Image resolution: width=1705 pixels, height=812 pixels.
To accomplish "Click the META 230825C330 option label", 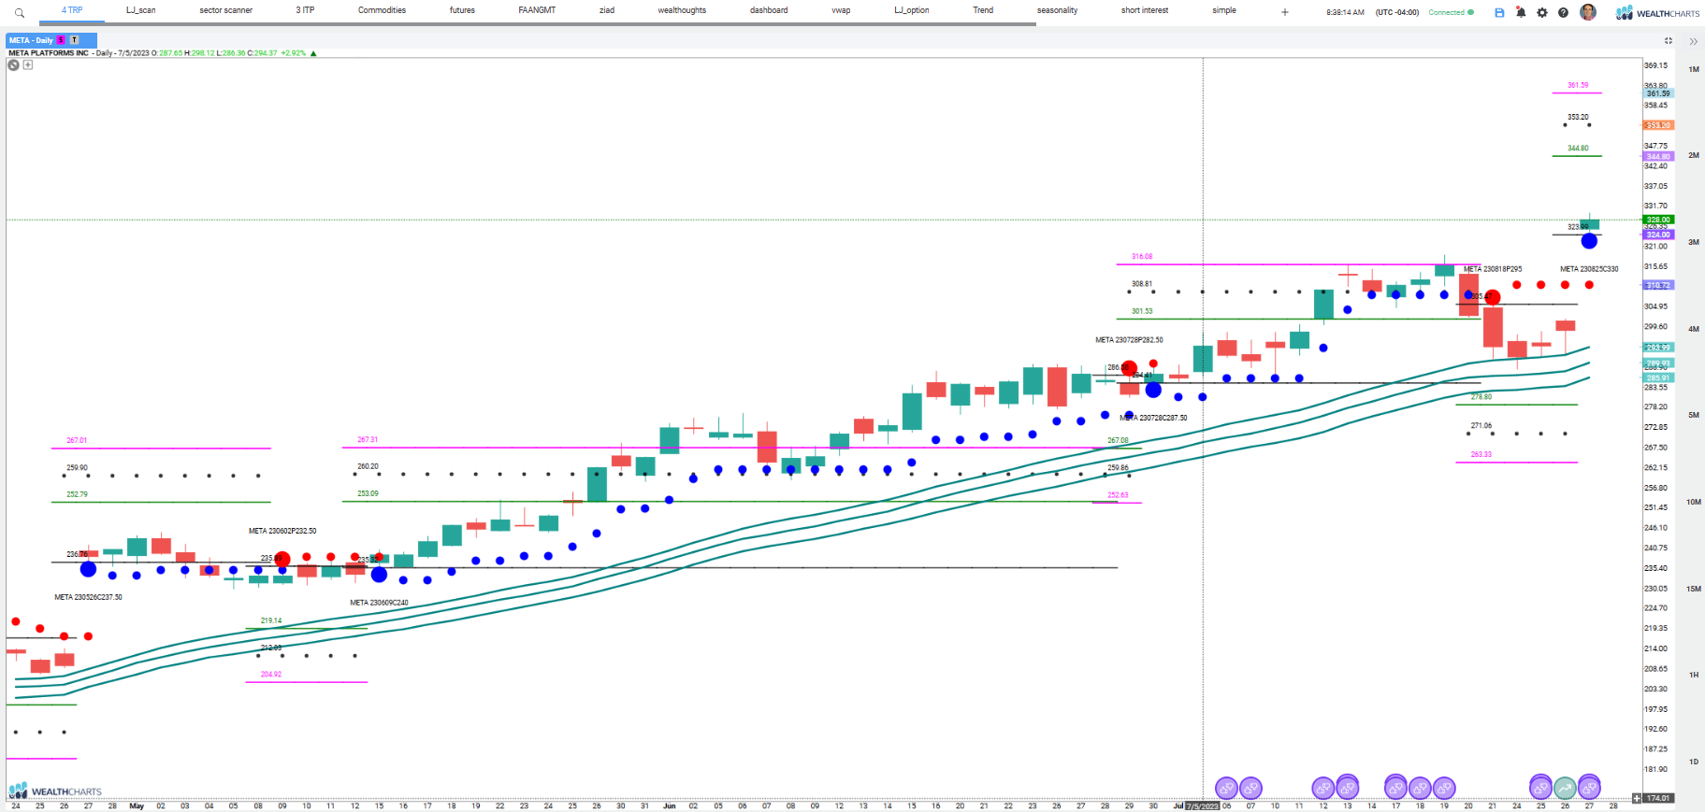I will pos(1589,269).
